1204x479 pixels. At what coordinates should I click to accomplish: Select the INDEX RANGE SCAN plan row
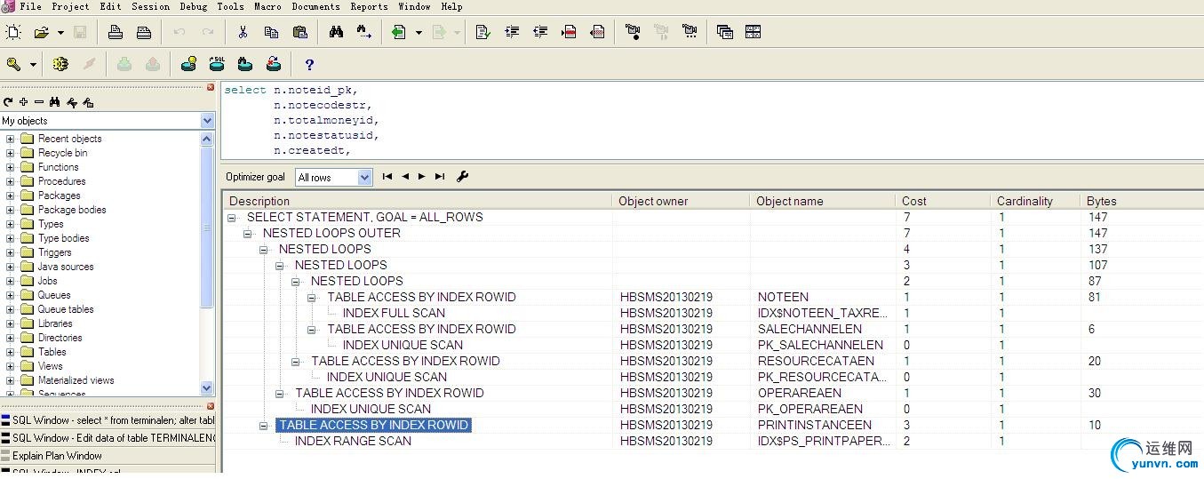coord(353,442)
